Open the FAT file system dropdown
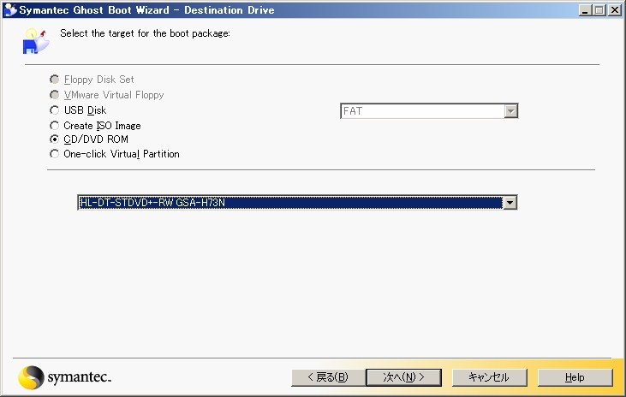 coord(510,111)
